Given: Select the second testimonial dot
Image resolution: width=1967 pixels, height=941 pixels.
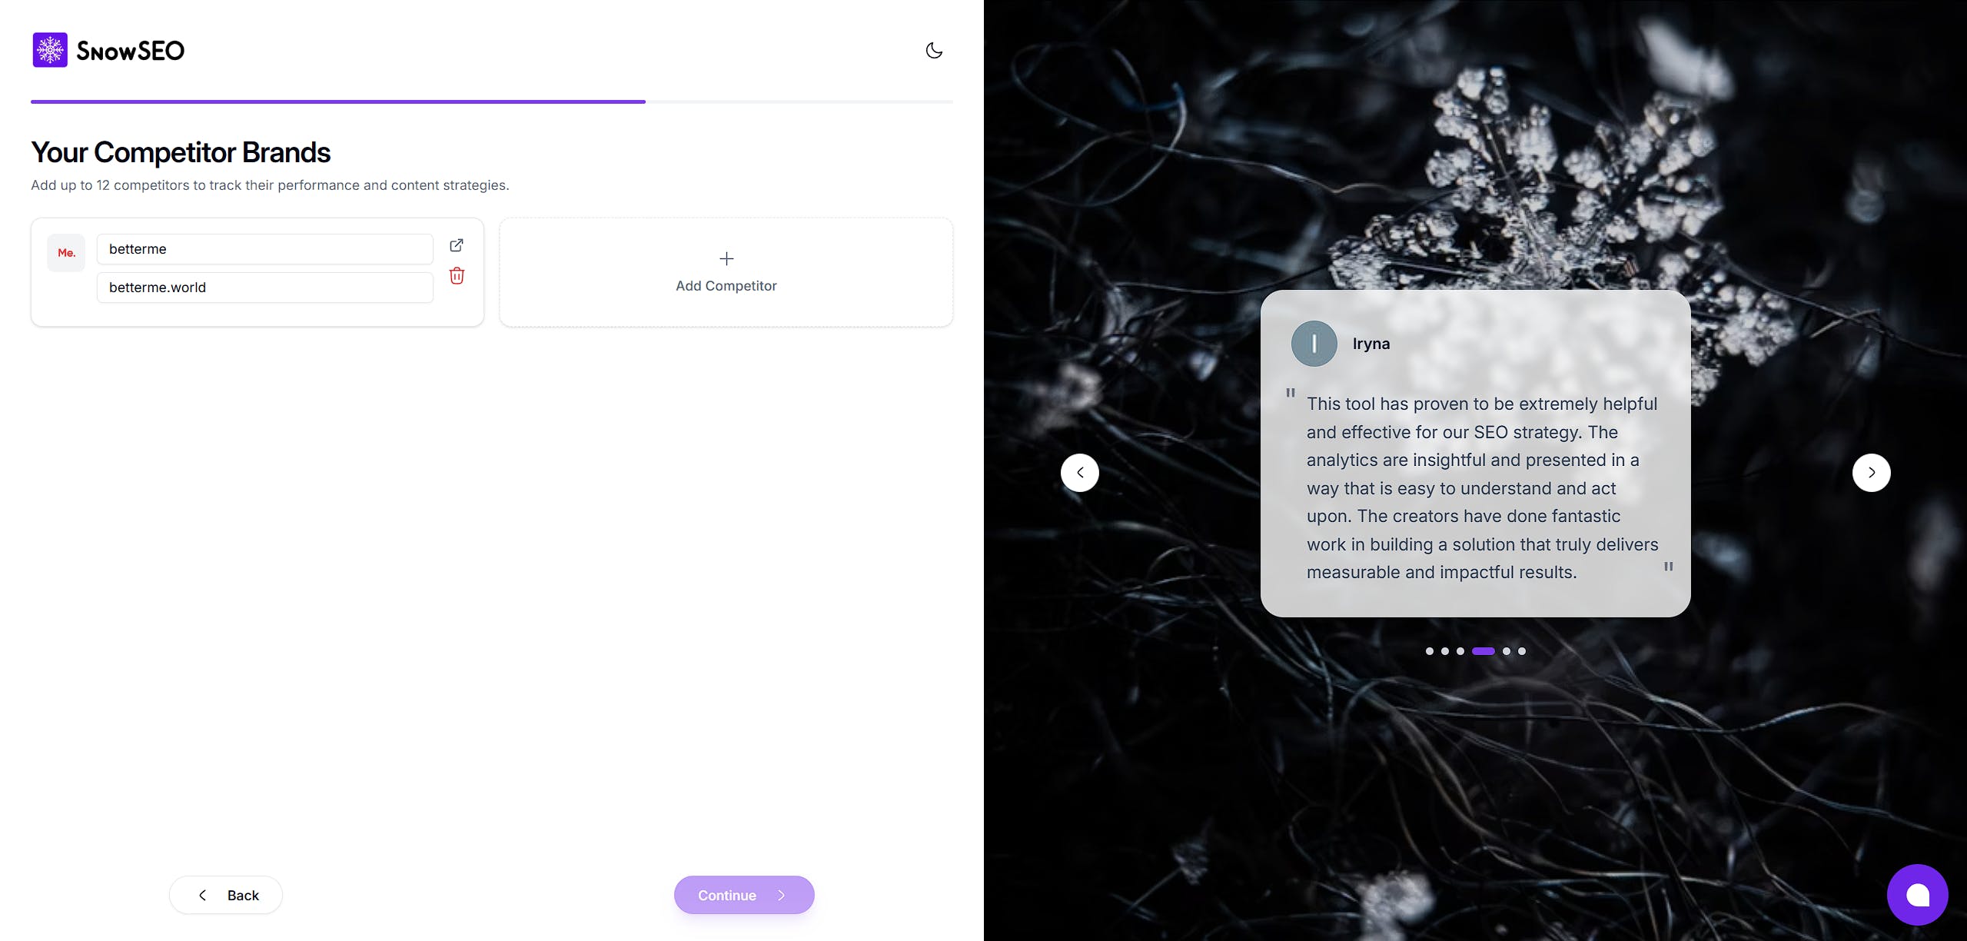Looking at the screenshot, I should pos(1445,651).
